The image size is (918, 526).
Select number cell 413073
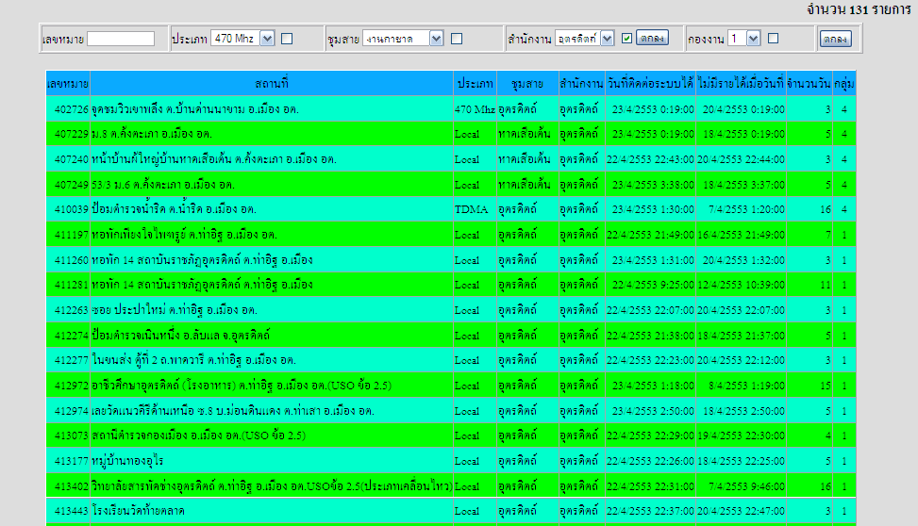[68, 436]
